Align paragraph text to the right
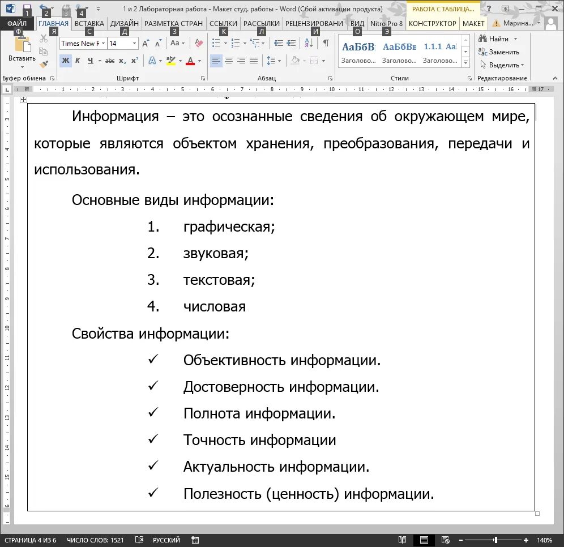This screenshot has width=564, height=547. pos(241,61)
